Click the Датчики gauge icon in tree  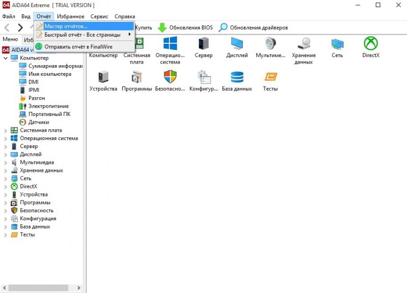[x=23, y=122]
